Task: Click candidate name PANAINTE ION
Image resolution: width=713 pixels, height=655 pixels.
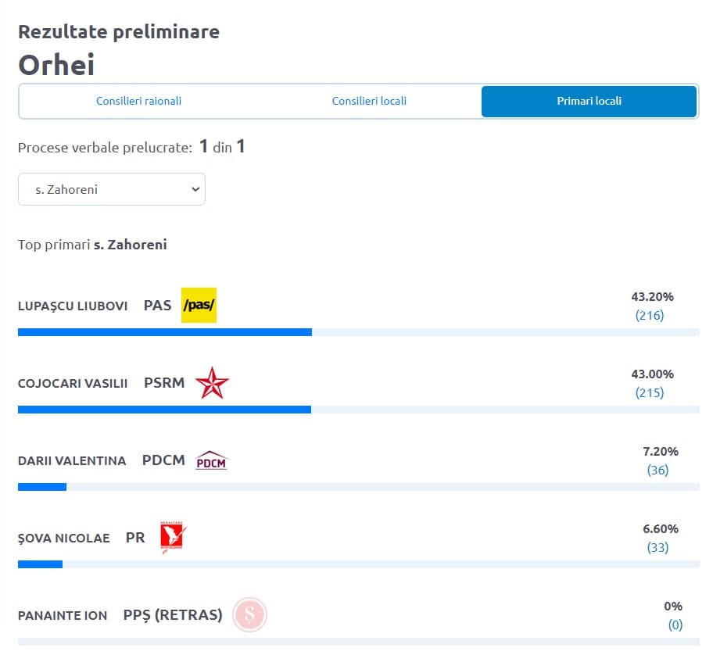Action: [63, 615]
